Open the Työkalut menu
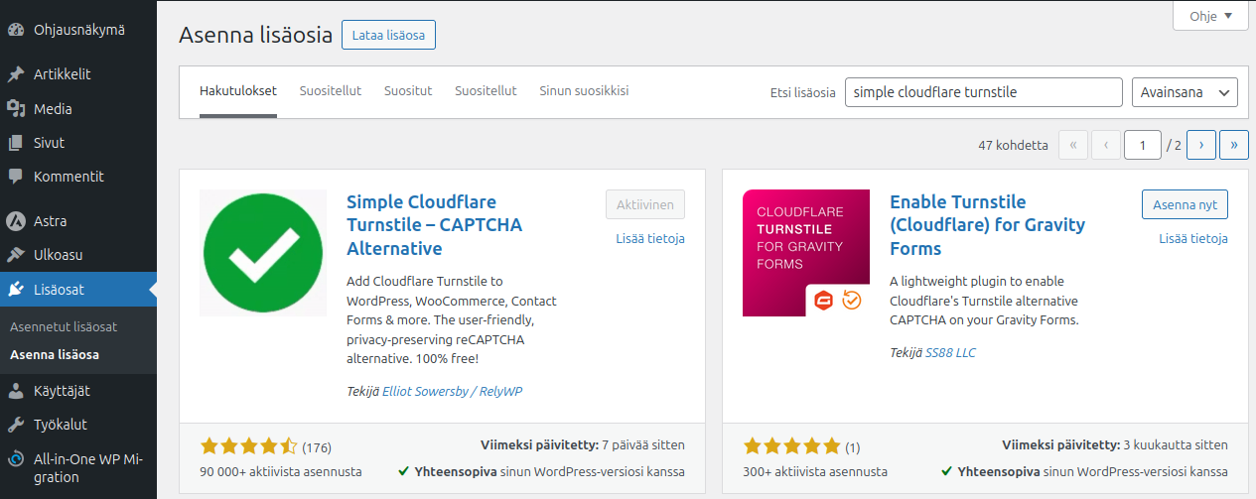1256x499 pixels. 78,425
